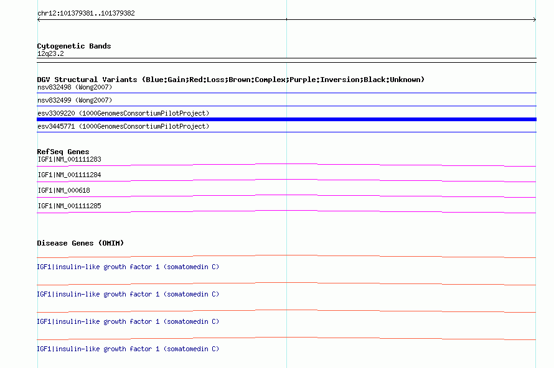554x368 pixels.
Task: Select transcript IGF1|NM_000618
Action: 63,191
